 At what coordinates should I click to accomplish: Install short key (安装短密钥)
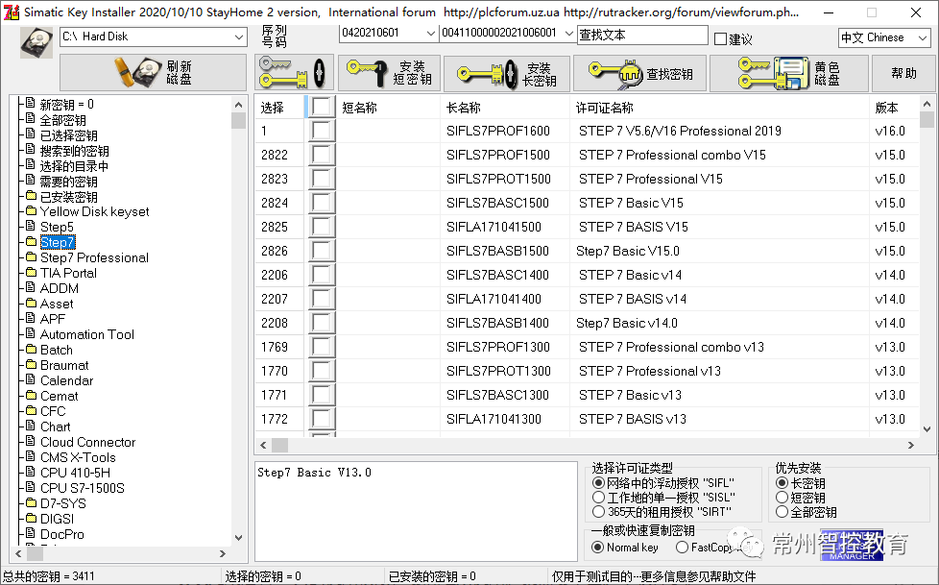coord(389,73)
